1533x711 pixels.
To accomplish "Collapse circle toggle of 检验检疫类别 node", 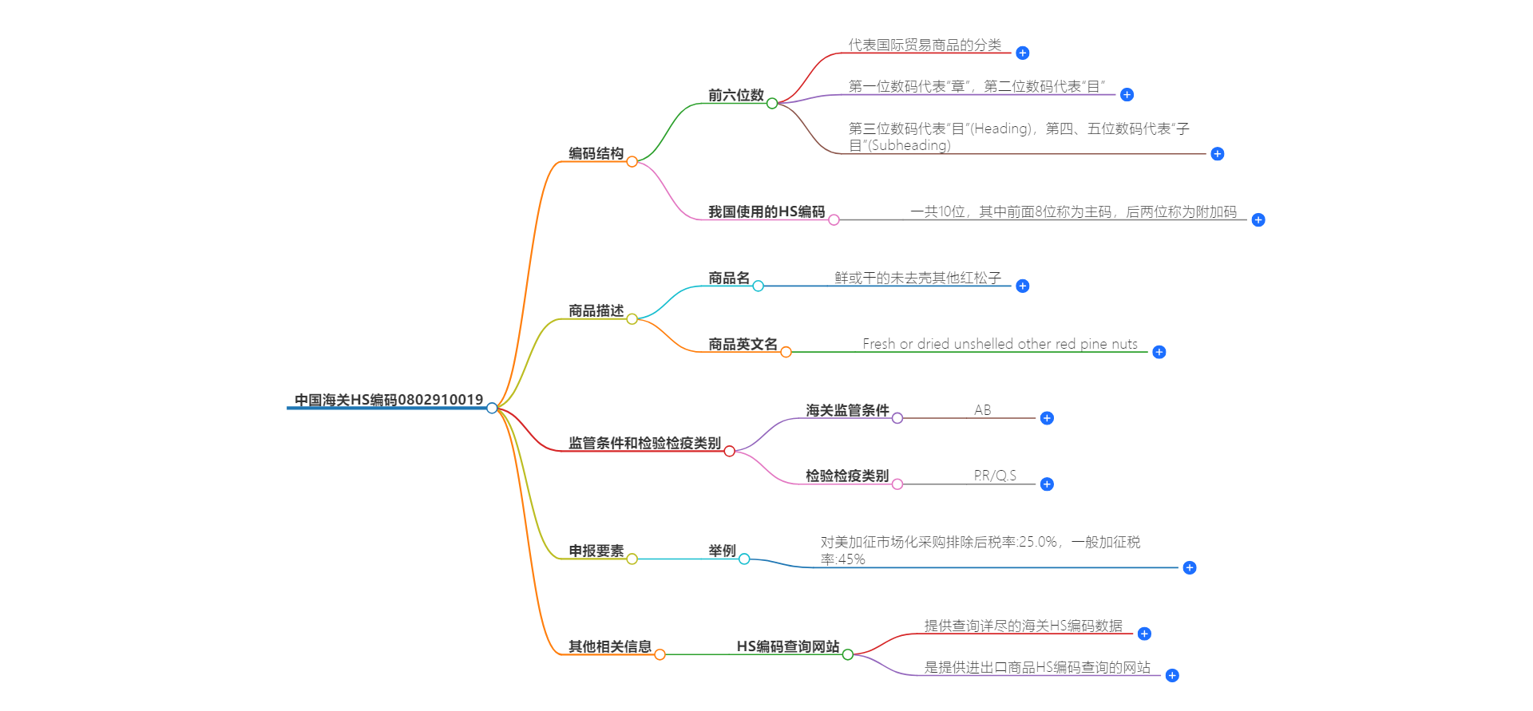I will click(897, 484).
